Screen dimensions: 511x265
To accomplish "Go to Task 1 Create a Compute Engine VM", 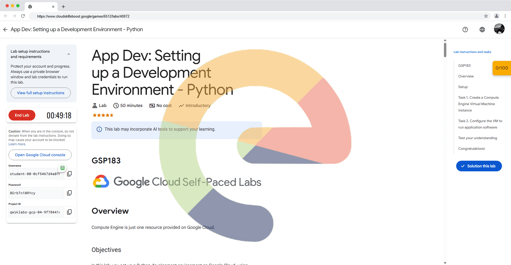I will (x=478, y=104).
